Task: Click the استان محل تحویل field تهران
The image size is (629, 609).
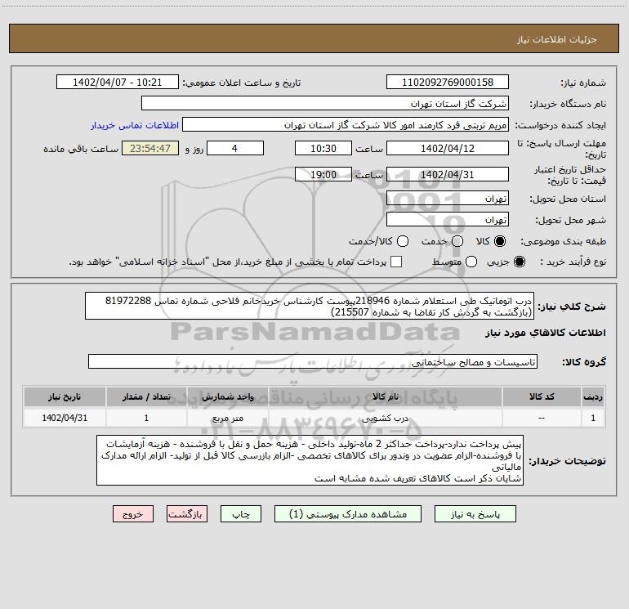Action: click(448, 199)
